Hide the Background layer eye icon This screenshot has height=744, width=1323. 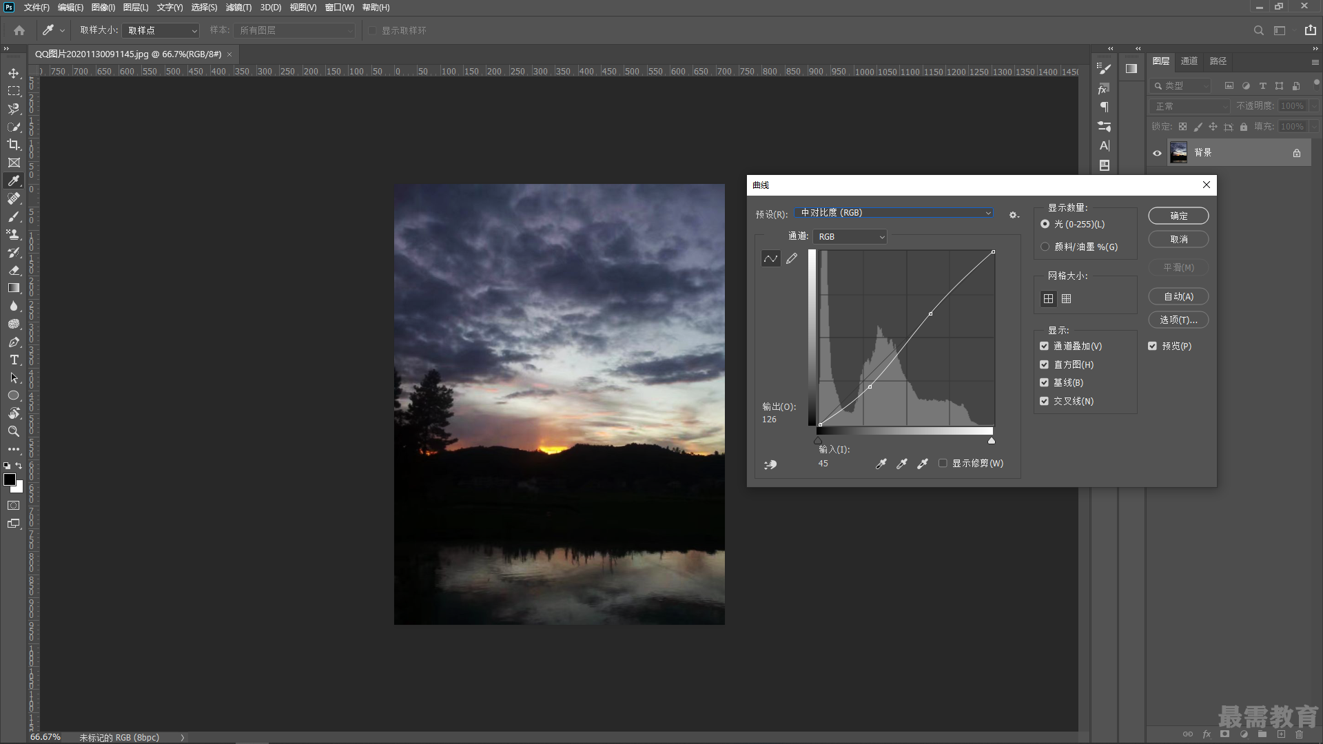pyautogui.click(x=1157, y=153)
